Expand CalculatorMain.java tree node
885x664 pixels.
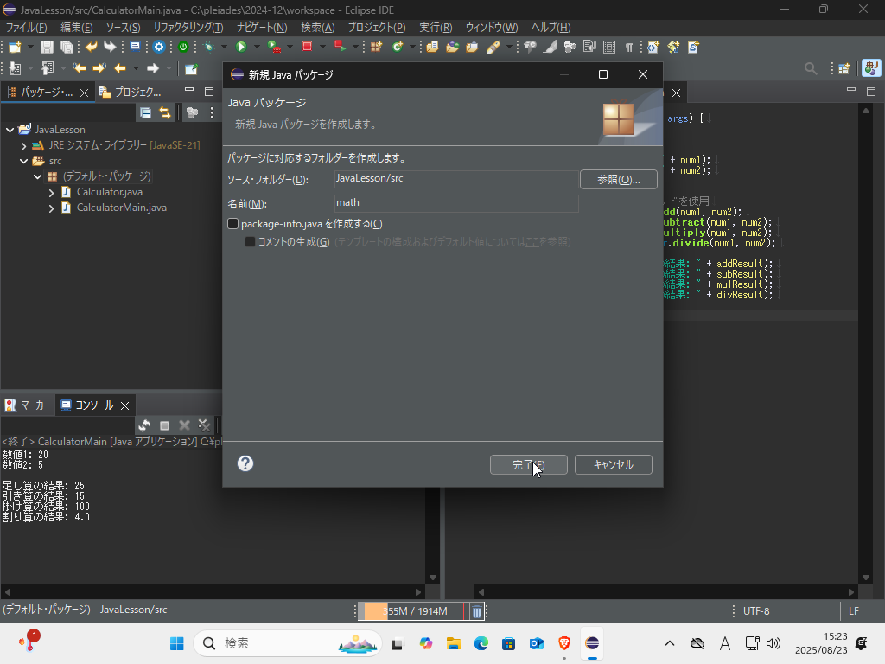(x=51, y=208)
